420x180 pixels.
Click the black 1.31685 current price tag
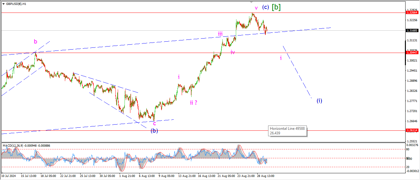(411, 31)
